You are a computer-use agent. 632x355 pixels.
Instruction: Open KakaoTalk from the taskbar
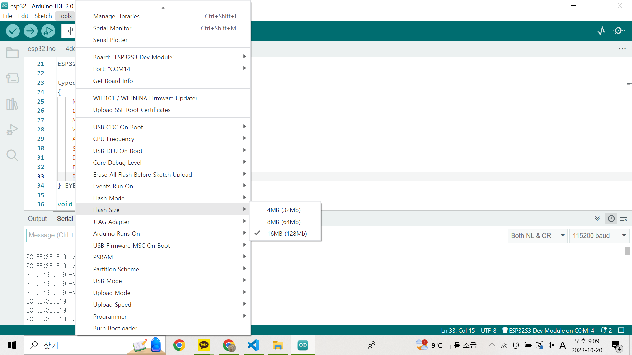point(204,345)
